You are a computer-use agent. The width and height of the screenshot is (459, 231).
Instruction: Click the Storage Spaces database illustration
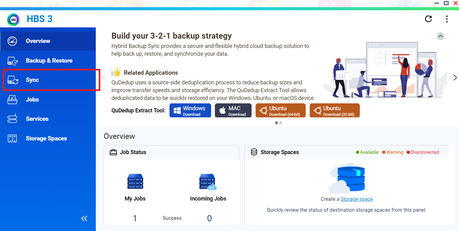347,178
